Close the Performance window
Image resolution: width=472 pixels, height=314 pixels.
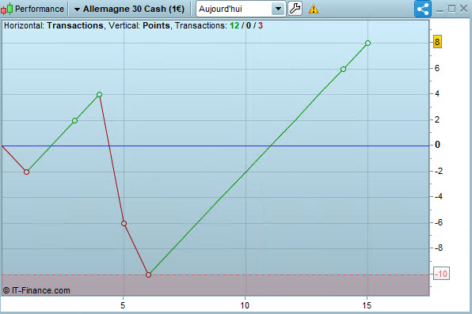(463, 9)
